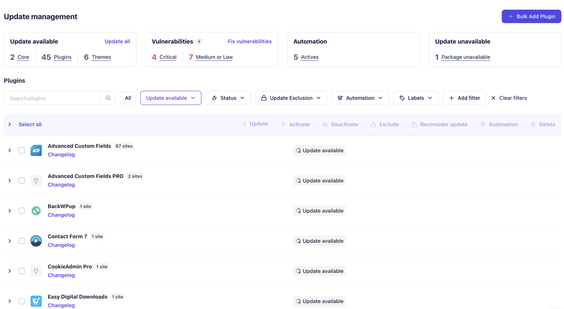
Task: Select the Easy Digital Downloads checkbox
Action: tap(22, 301)
